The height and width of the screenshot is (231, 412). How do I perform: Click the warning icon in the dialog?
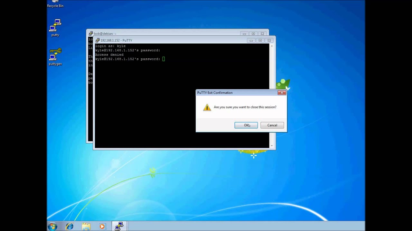coord(207,107)
